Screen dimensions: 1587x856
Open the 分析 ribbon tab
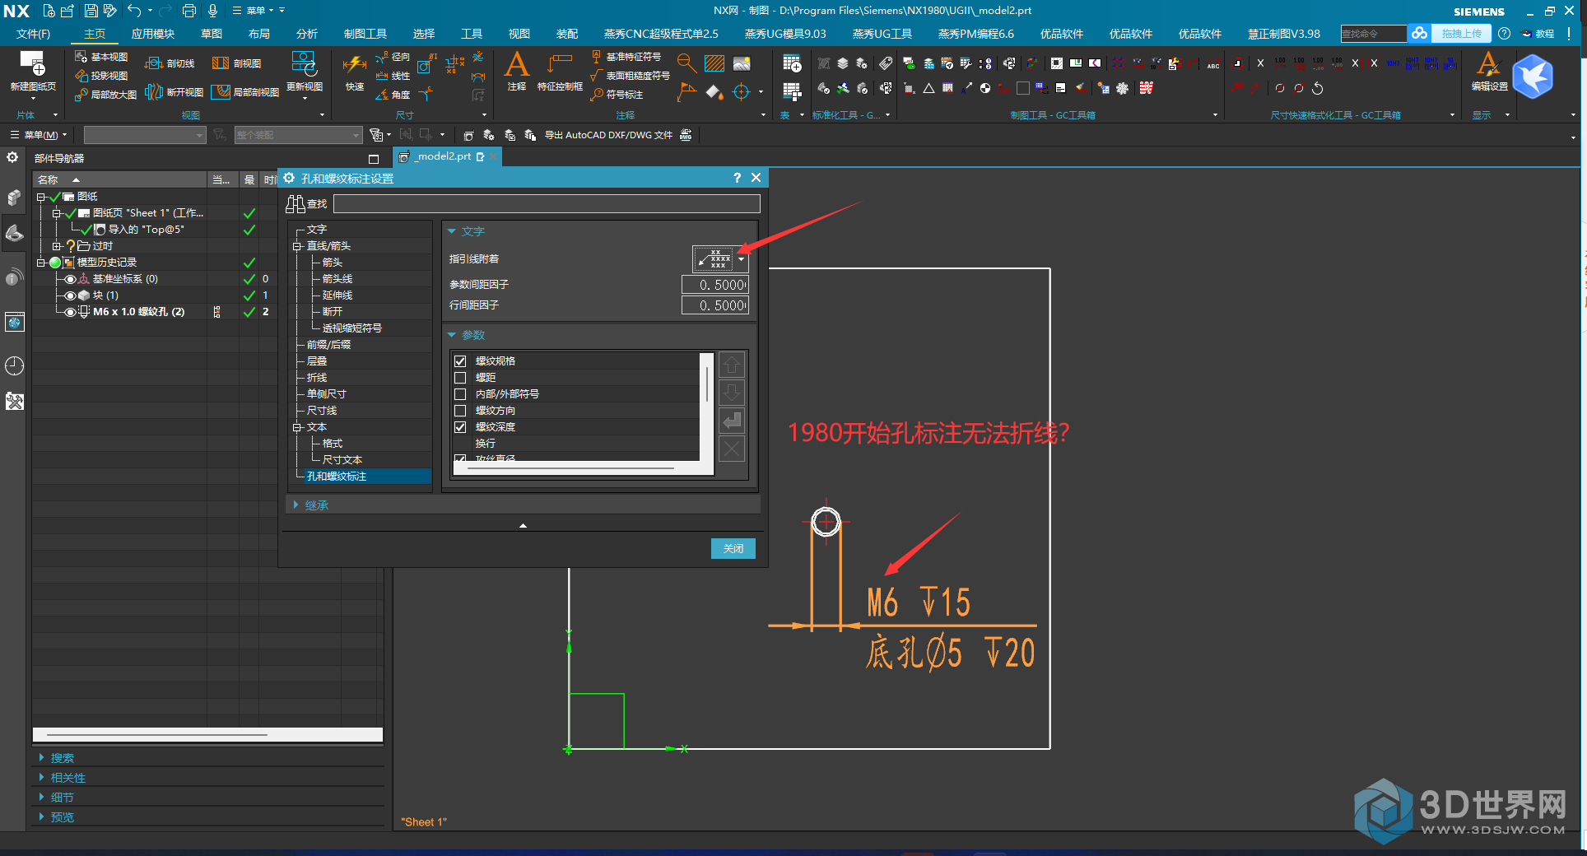(x=307, y=34)
